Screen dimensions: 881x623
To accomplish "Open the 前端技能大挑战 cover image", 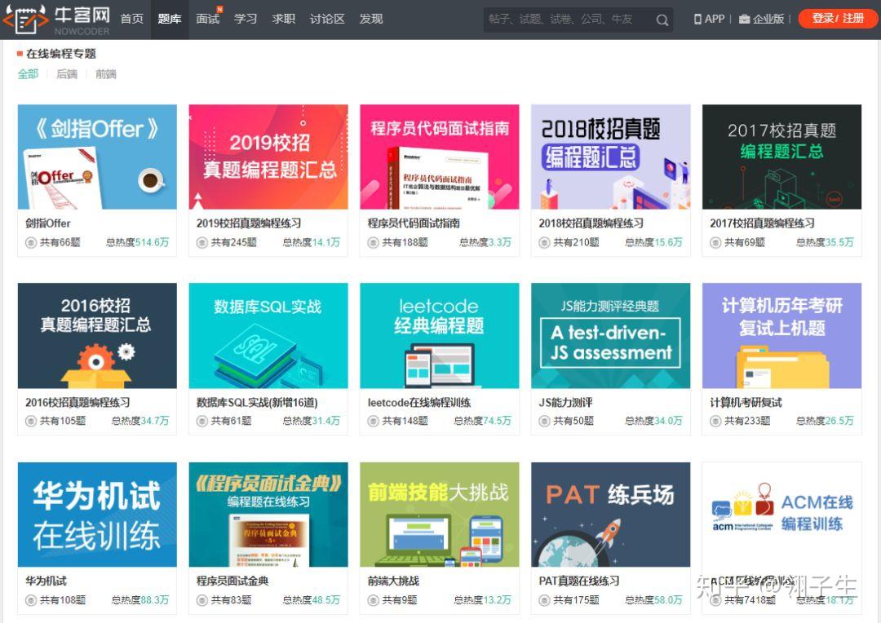I will (440, 515).
